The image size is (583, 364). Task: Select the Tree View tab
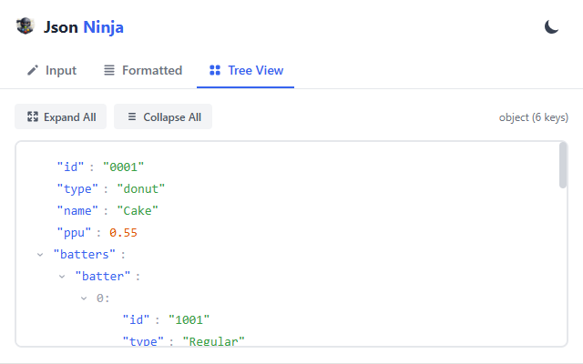pos(245,70)
